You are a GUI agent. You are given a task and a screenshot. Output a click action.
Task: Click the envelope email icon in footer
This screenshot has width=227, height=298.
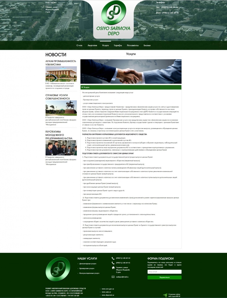click(113, 277)
